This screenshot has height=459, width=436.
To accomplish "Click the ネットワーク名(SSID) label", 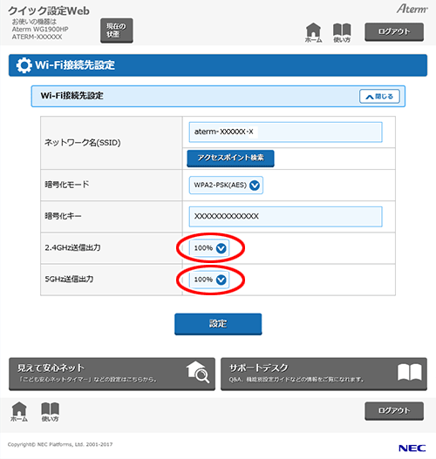I will 83,143.
